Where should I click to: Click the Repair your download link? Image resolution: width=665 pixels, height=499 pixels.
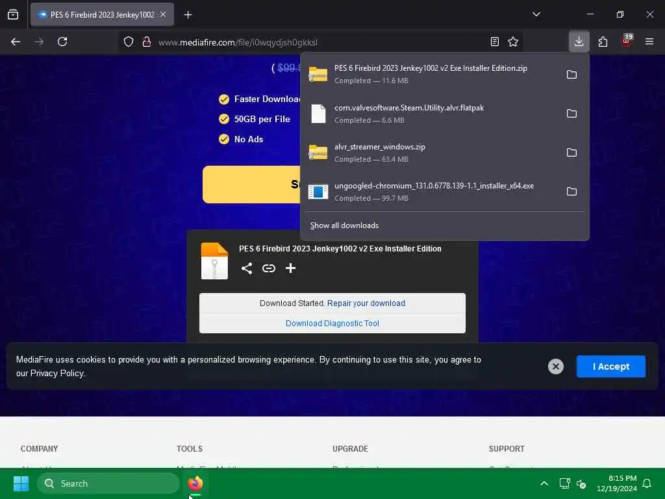tap(366, 303)
